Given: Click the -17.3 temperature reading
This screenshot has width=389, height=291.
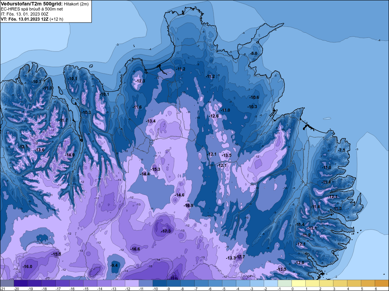Looking at the screenshot, I should pos(166,231).
